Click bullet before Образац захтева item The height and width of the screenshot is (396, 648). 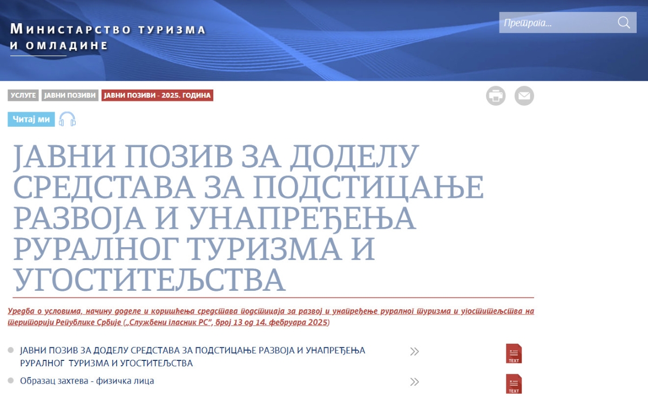pos(11,381)
